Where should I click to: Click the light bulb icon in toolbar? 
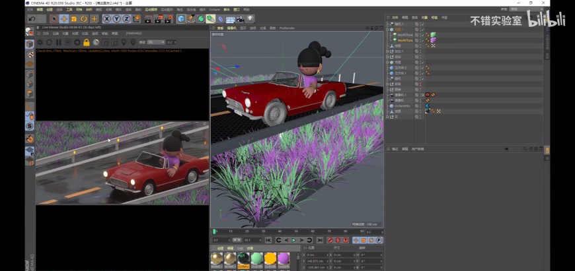[x=250, y=19]
